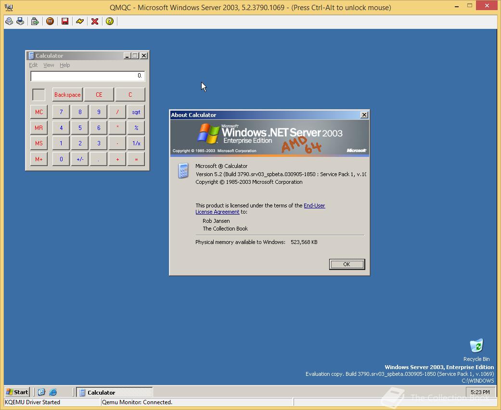This screenshot has height=410, width=501.
Task: Click OK in About Calculator dialog
Action: pyautogui.click(x=347, y=264)
